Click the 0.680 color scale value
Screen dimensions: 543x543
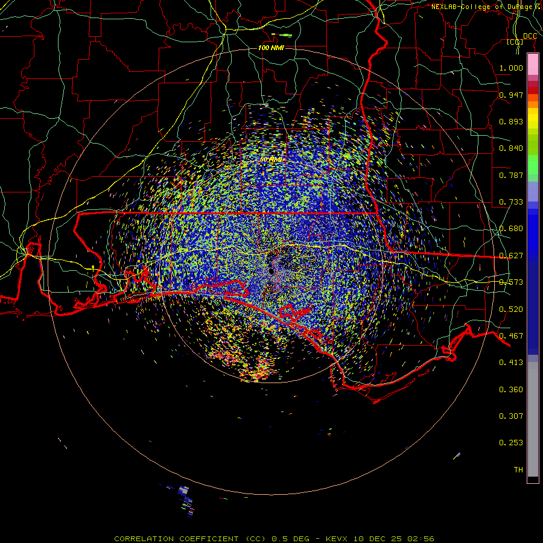(511, 229)
